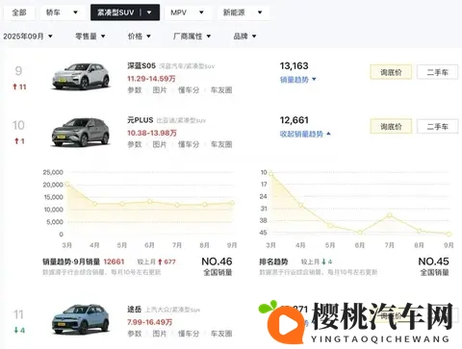
Task: View 参数 for 深蓝S05
Action: coord(135,90)
